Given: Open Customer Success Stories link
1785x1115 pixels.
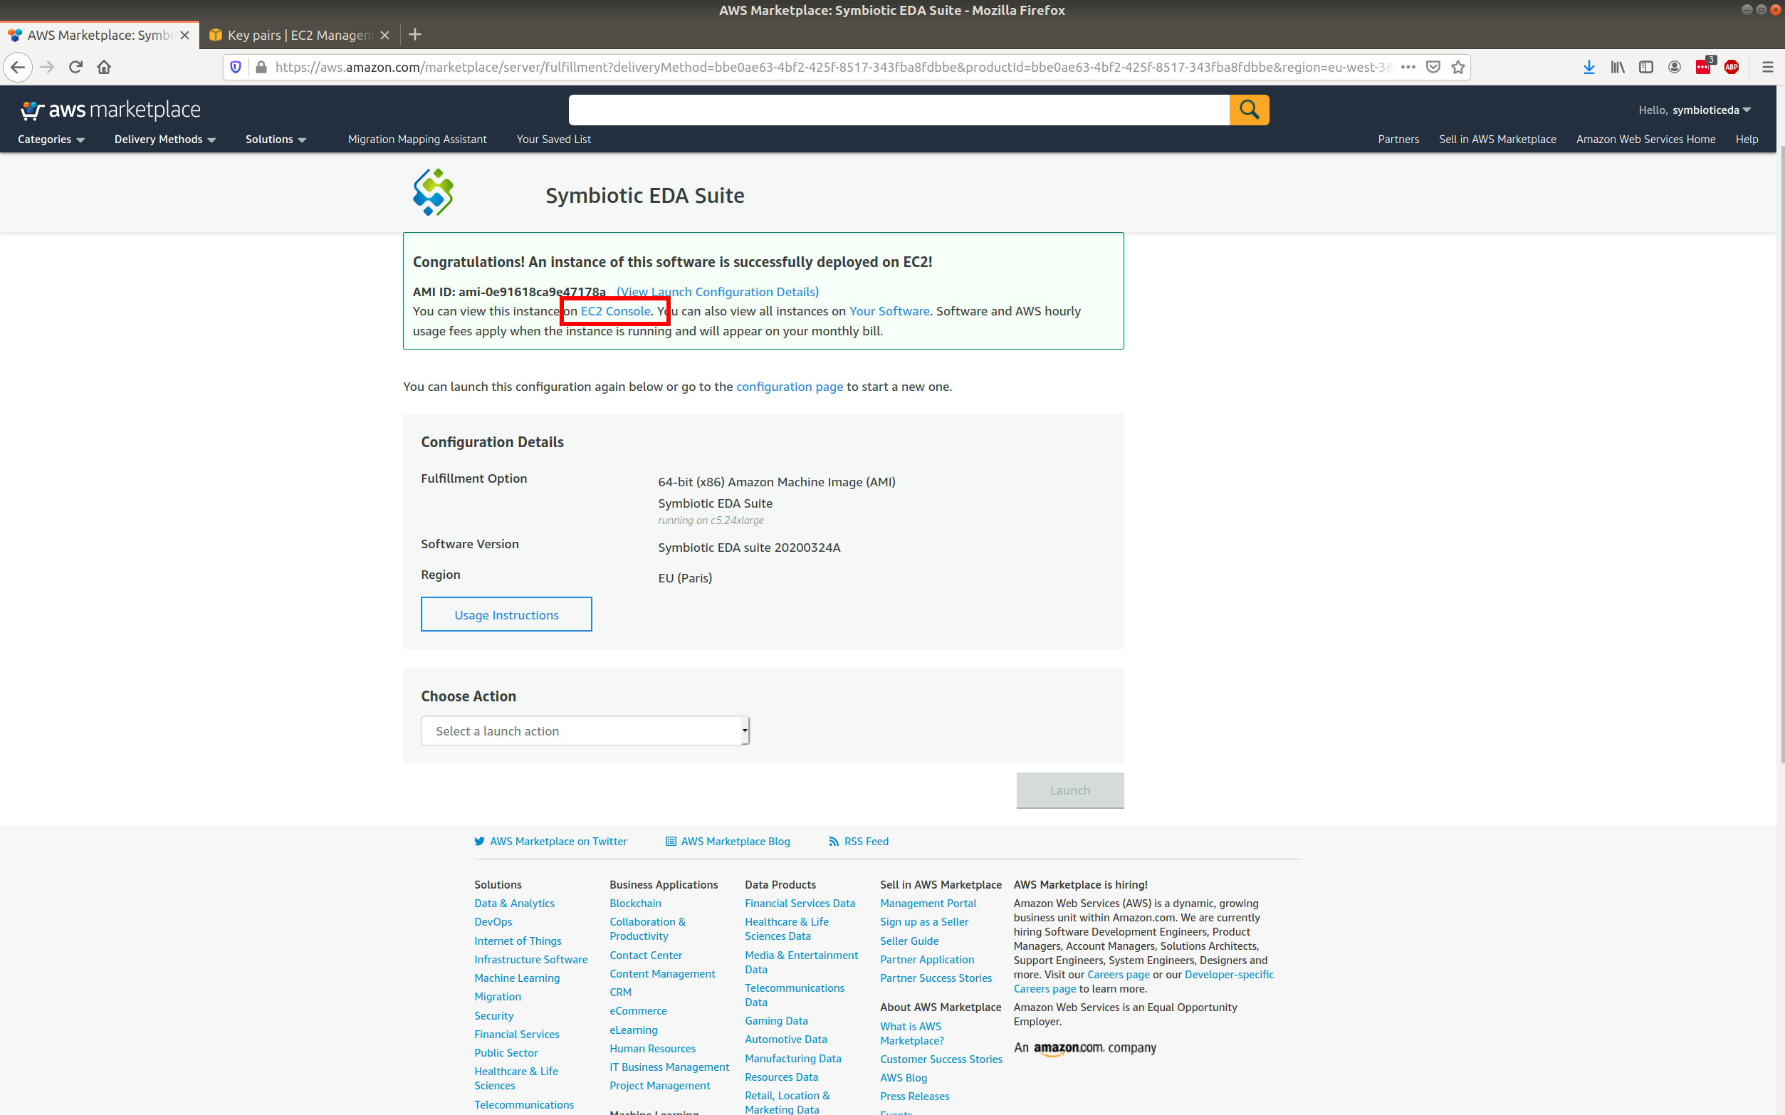Looking at the screenshot, I should point(941,1059).
